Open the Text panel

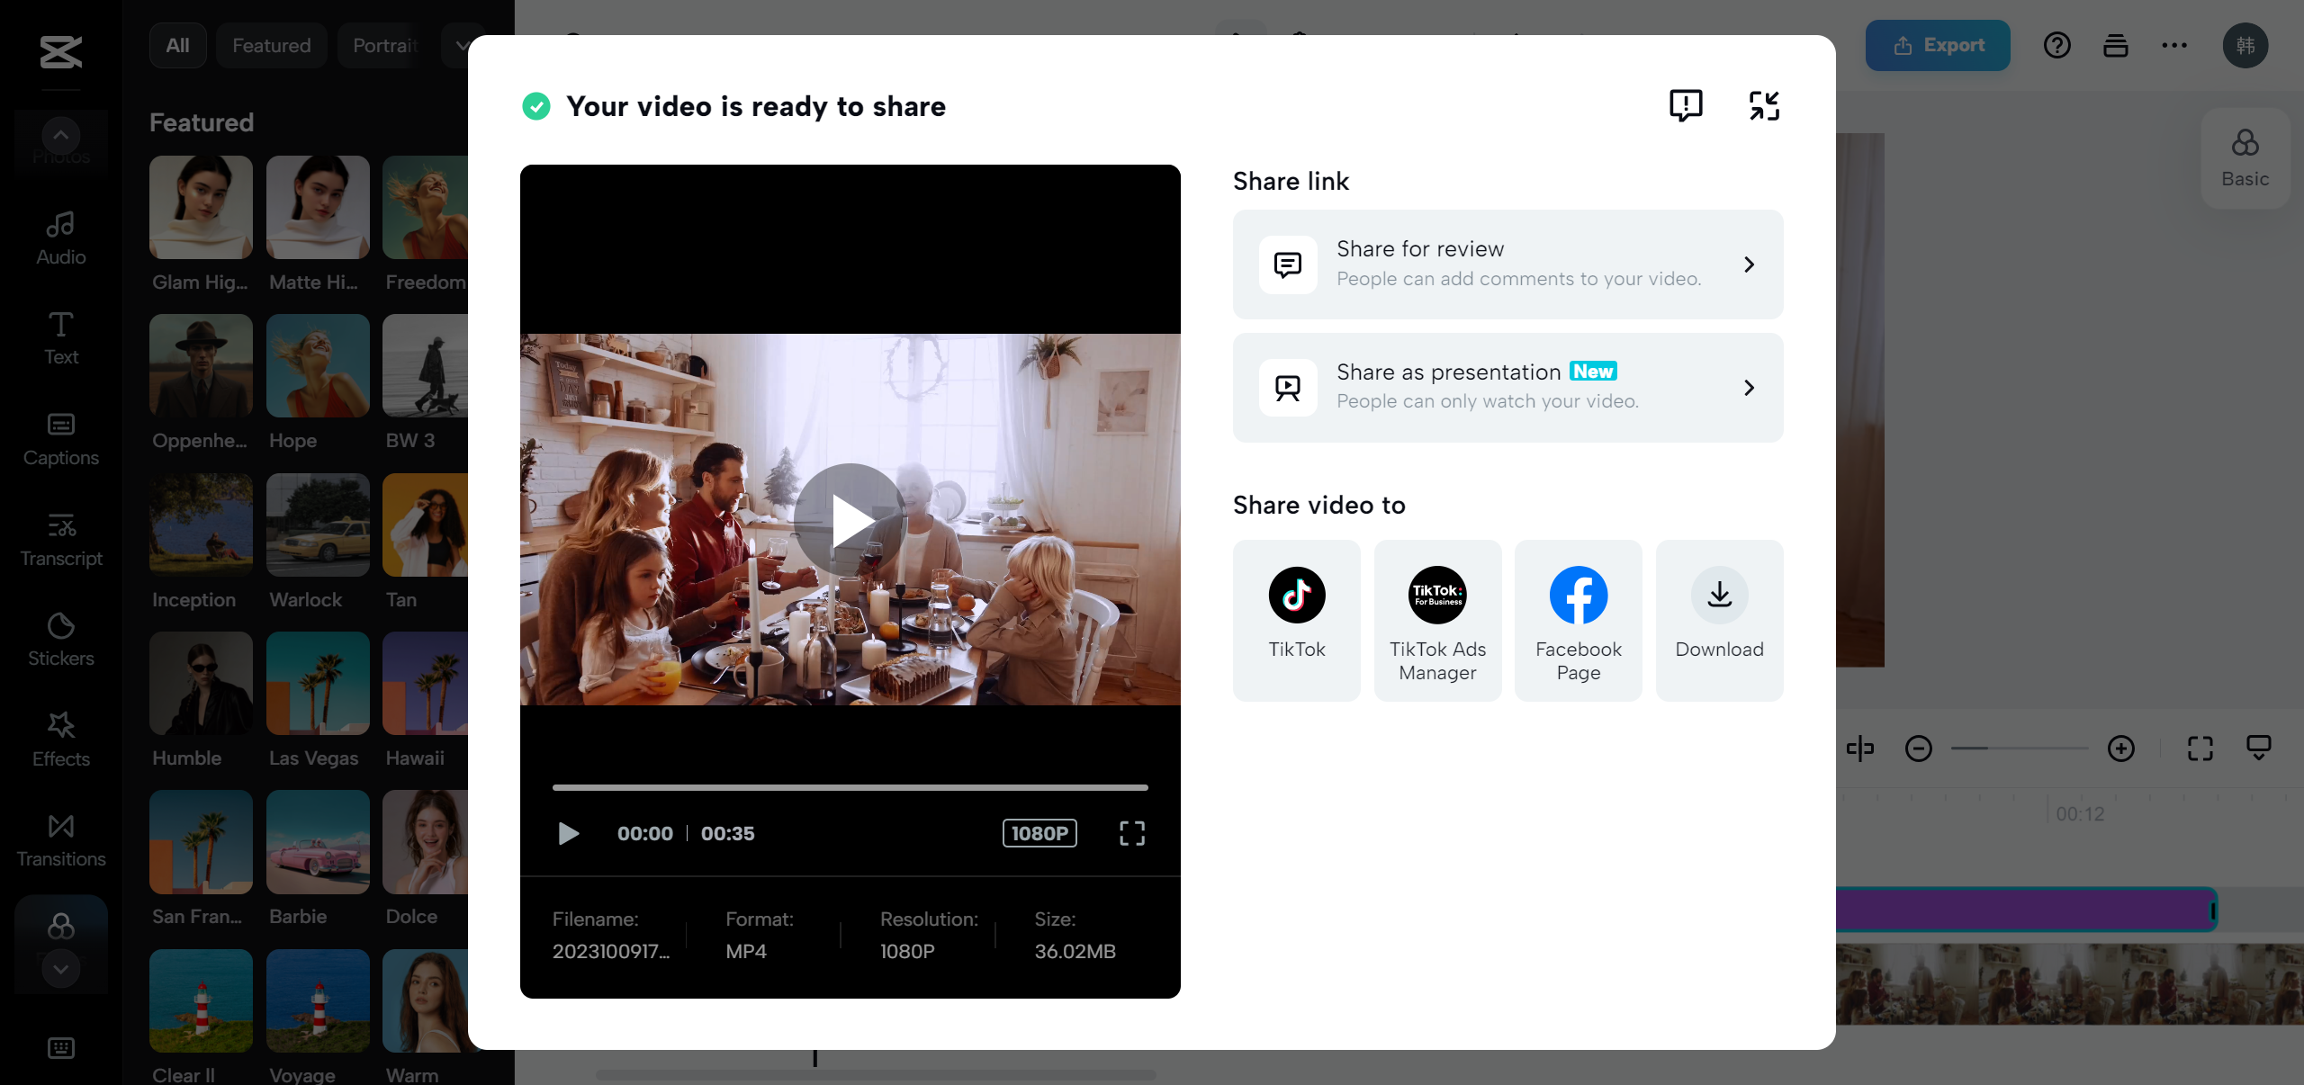tap(59, 336)
